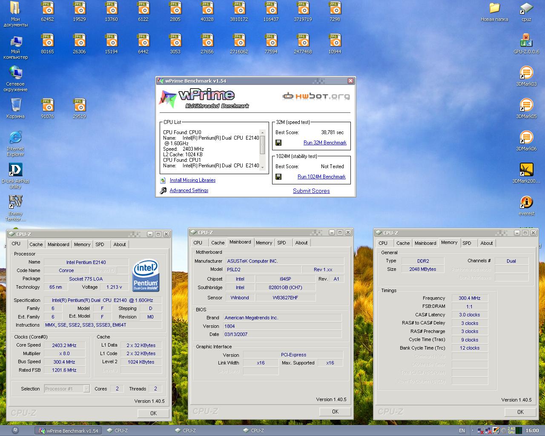Click the BIOS Version field 1804

[x=282, y=326]
